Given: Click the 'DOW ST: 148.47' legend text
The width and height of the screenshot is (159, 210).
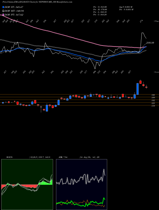Looking at the screenshot, I should (x=14, y=7).
